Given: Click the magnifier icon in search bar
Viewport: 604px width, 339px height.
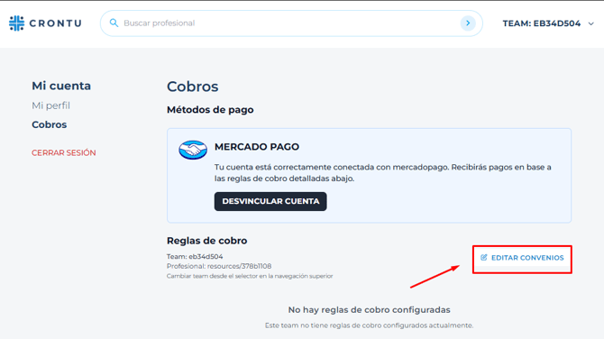Looking at the screenshot, I should click(x=114, y=23).
